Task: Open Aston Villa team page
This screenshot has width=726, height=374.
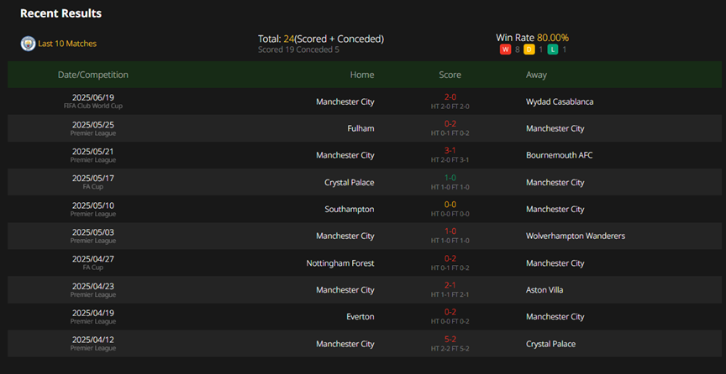Action: click(544, 290)
